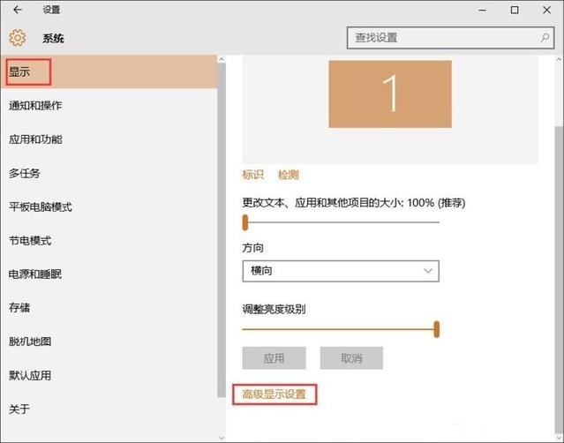Viewport: 564px width, 443px height.
Task: Open 默认应用 settings
Action: pos(30,375)
